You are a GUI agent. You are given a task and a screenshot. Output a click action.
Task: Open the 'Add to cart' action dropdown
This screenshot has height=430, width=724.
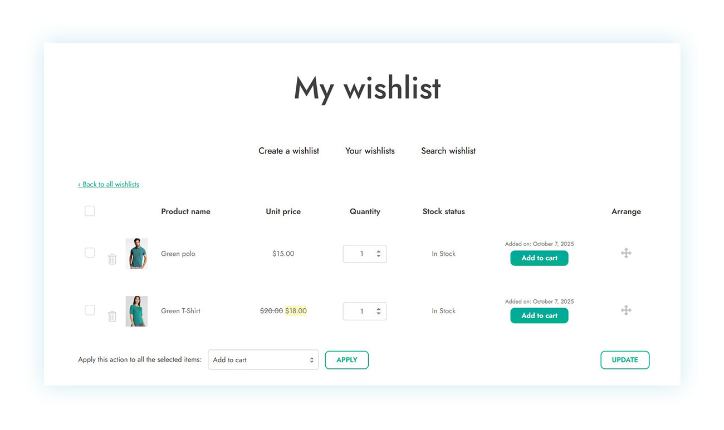click(263, 360)
